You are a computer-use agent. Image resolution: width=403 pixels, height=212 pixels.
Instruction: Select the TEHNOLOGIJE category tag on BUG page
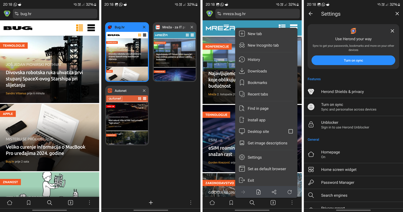pyautogui.click(x=14, y=45)
